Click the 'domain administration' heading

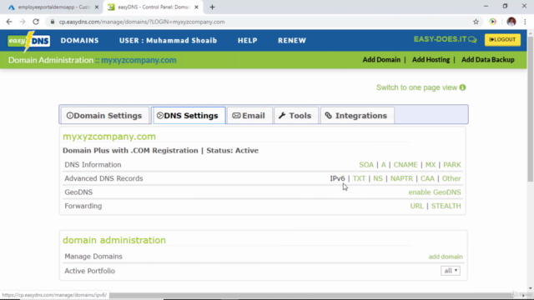click(114, 240)
